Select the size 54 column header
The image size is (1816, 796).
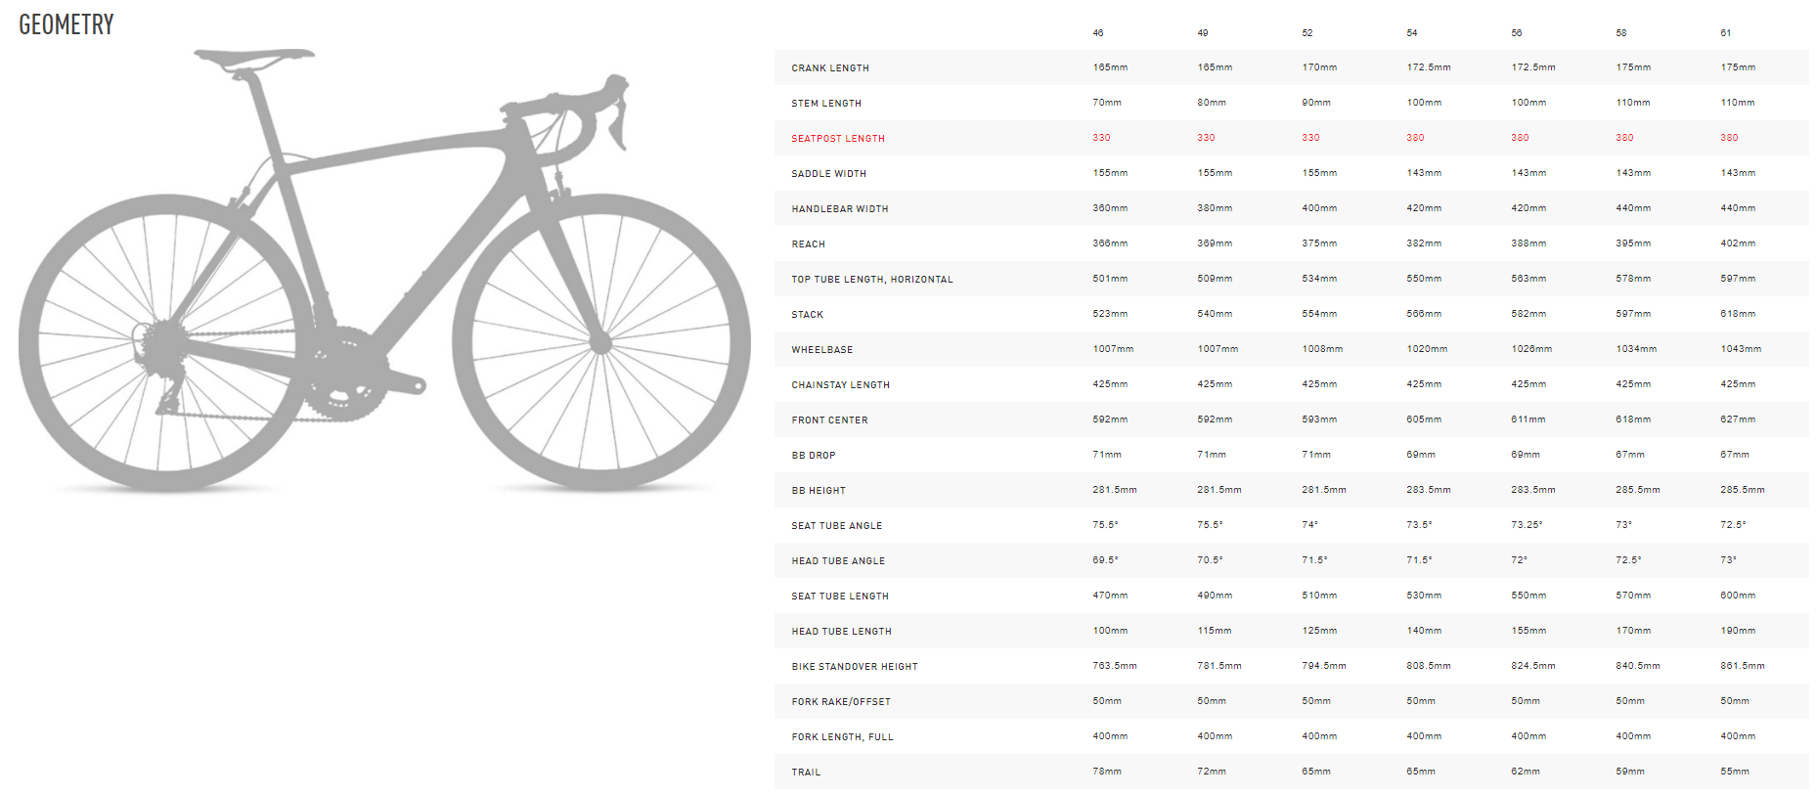point(1411,33)
